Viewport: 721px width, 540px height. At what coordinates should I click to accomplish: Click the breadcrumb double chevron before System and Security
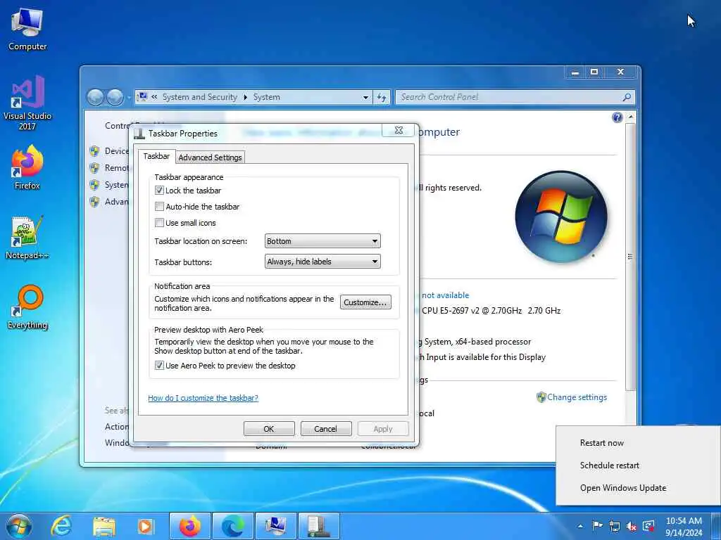coord(154,97)
